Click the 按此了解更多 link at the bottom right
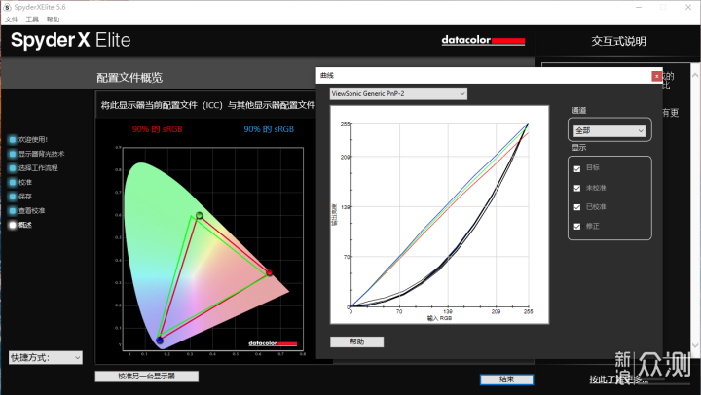The width and height of the screenshot is (701, 395). (619, 379)
